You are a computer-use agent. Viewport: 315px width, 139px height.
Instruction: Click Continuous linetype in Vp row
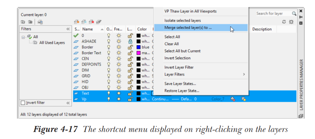pos(160,99)
